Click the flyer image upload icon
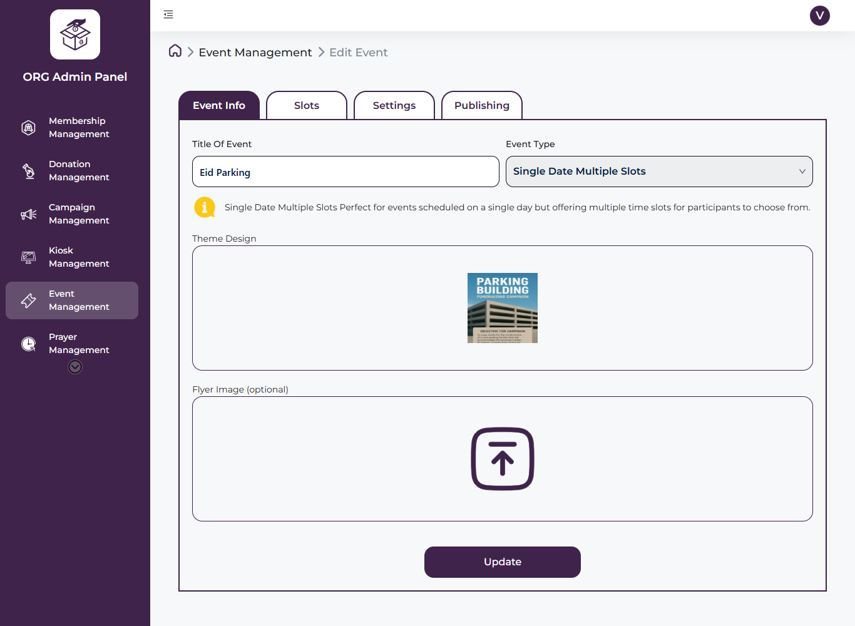Screen dimensions: 855x626 click(x=502, y=459)
